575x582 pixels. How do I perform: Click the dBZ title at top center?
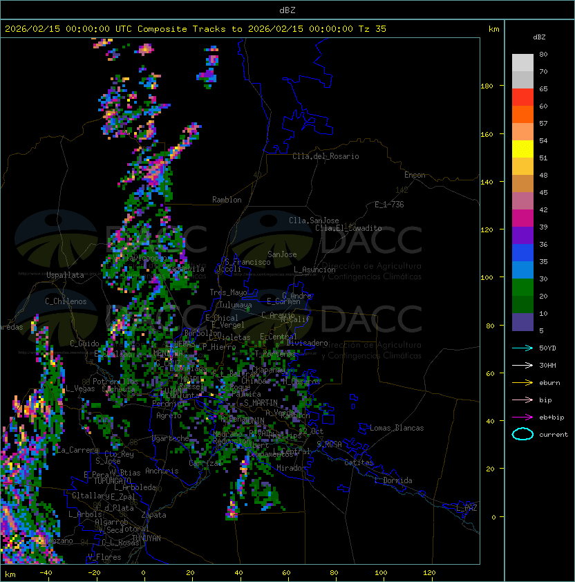[x=287, y=10]
